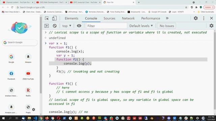Close the New Tab browser tab

[133, 2]
